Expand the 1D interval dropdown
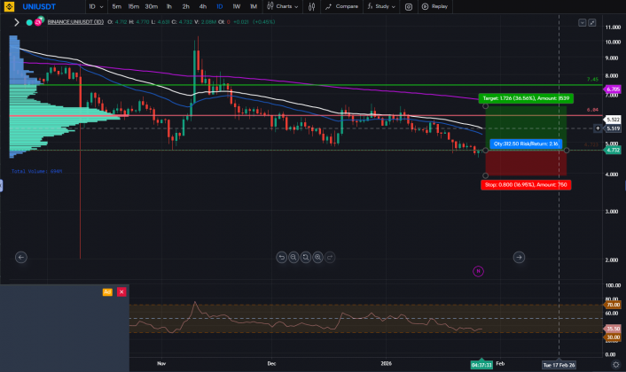 (92, 6)
